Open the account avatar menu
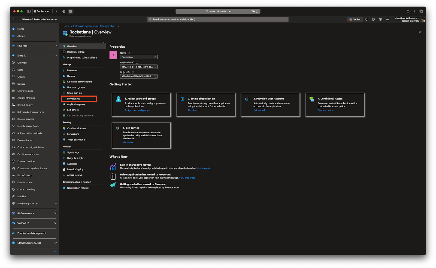The image size is (436, 268). [x=423, y=20]
